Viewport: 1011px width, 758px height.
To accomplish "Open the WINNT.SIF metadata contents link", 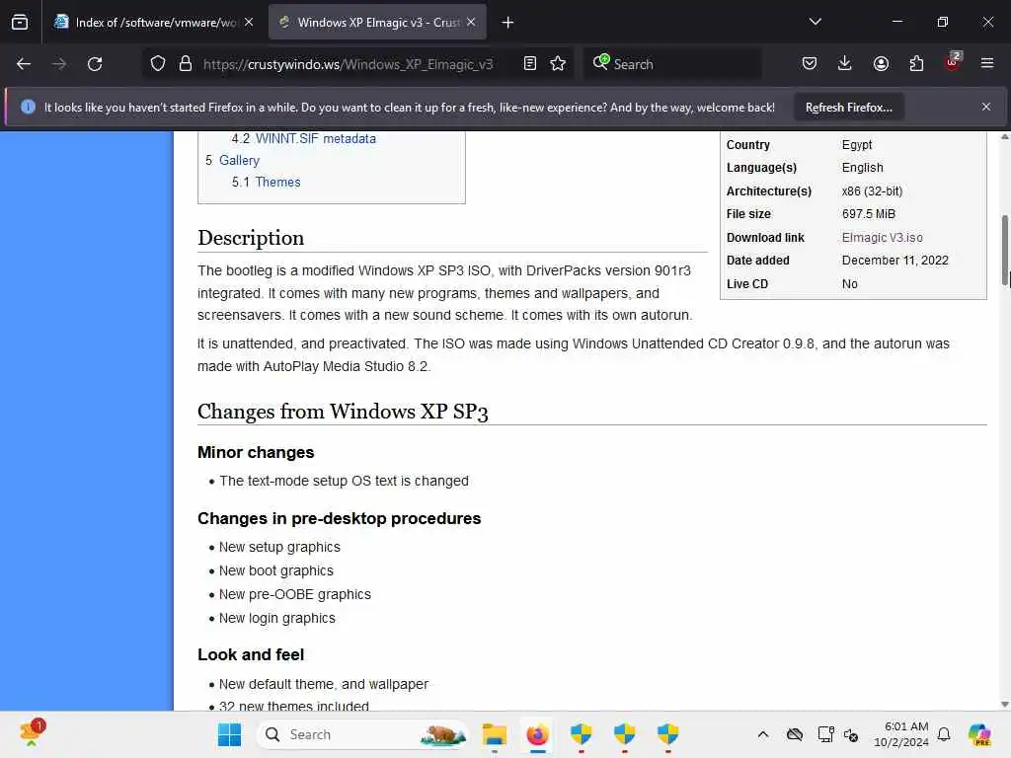I will click(315, 138).
